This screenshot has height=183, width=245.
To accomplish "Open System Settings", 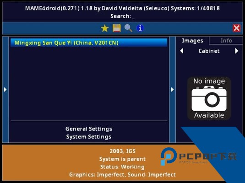I will click(89, 137).
